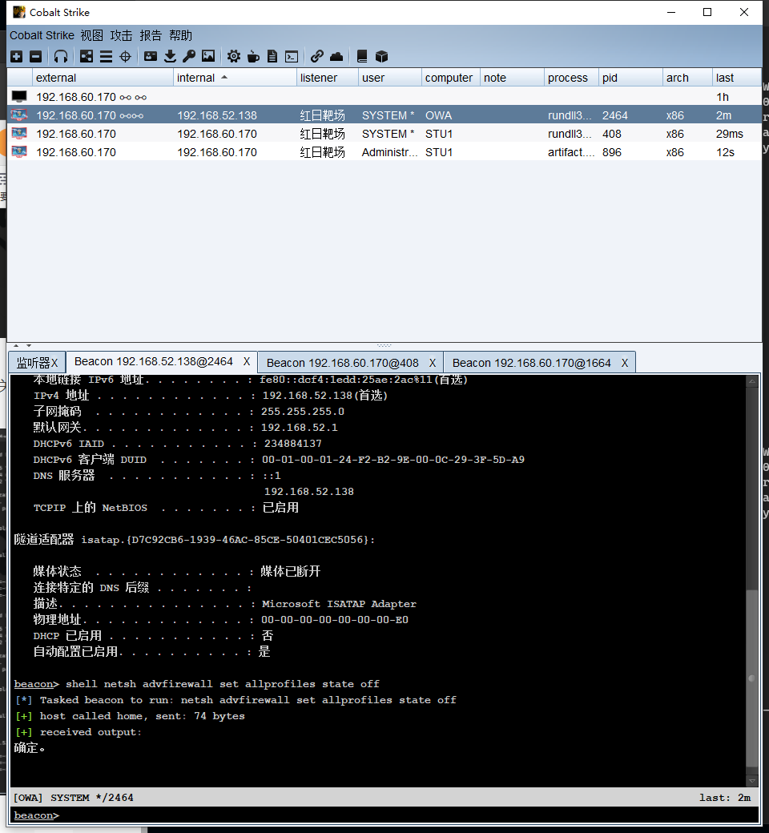Open Downloaded Files arrow icon

coord(170,56)
